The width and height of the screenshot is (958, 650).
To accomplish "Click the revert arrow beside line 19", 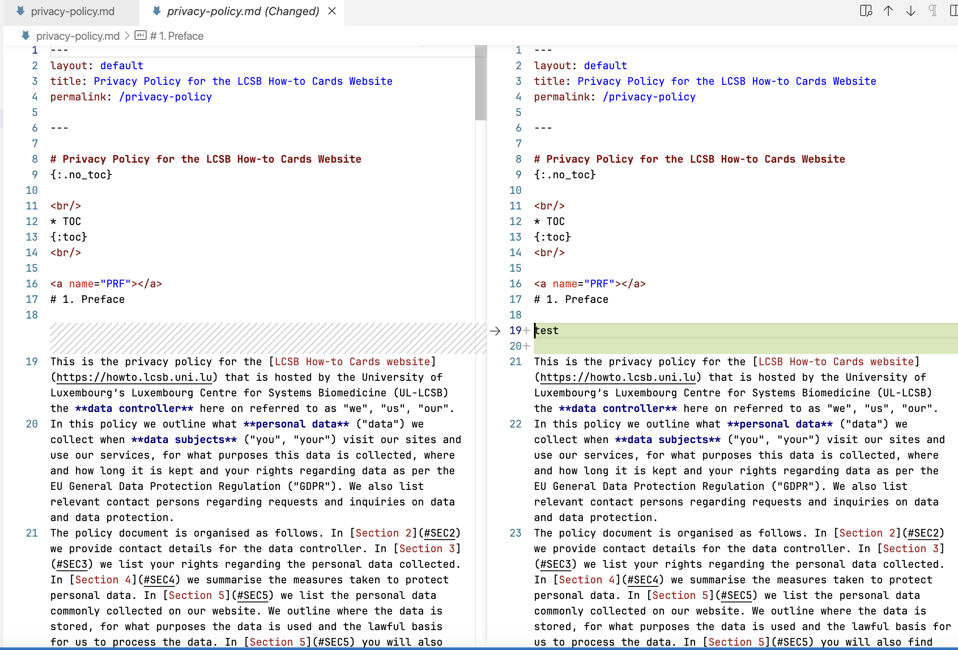I will click(495, 331).
